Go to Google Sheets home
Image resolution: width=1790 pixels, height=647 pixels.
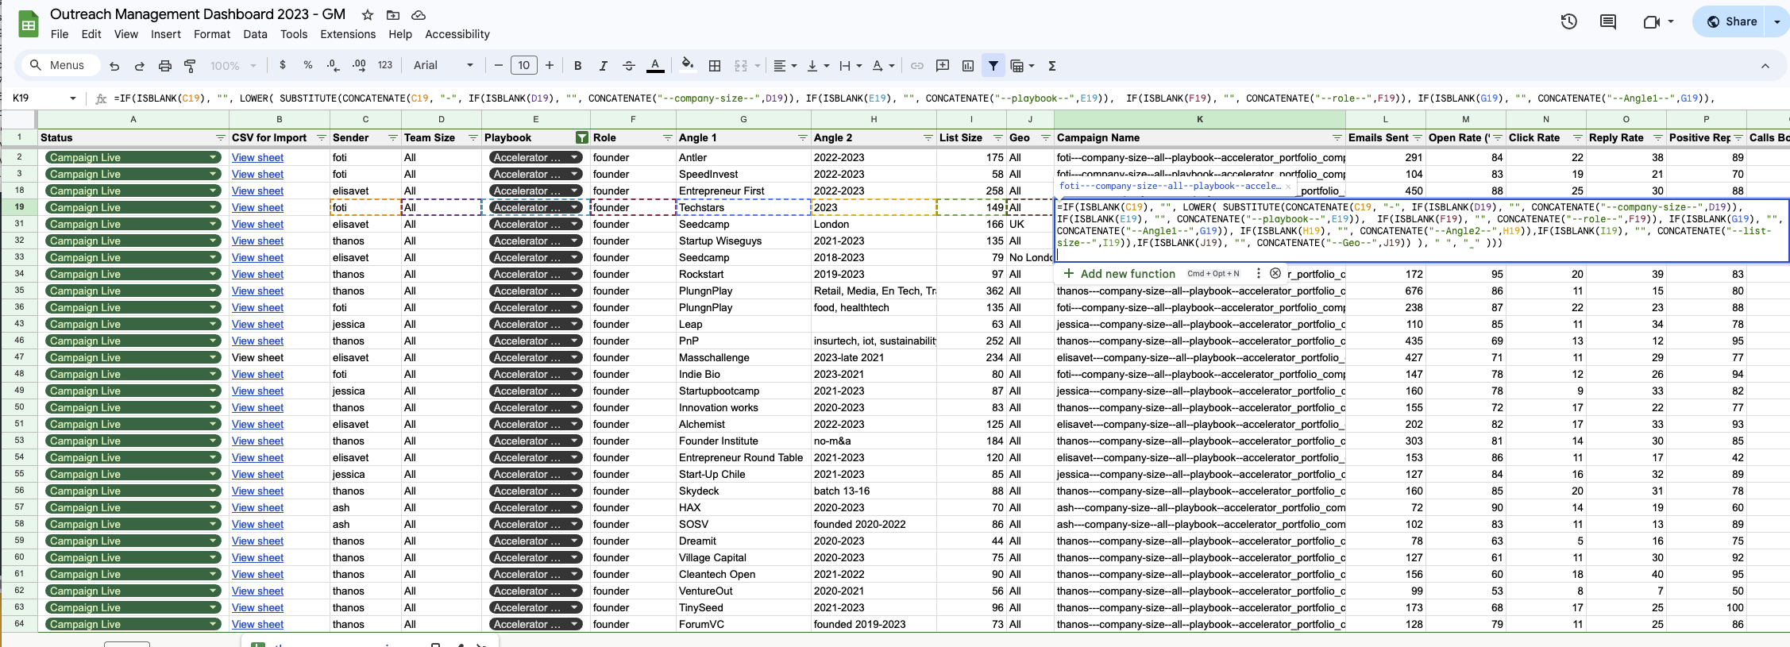(29, 24)
